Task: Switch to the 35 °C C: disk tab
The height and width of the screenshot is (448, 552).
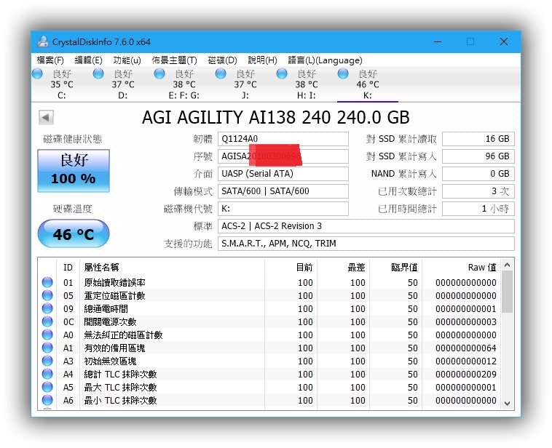Action: (62, 84)
